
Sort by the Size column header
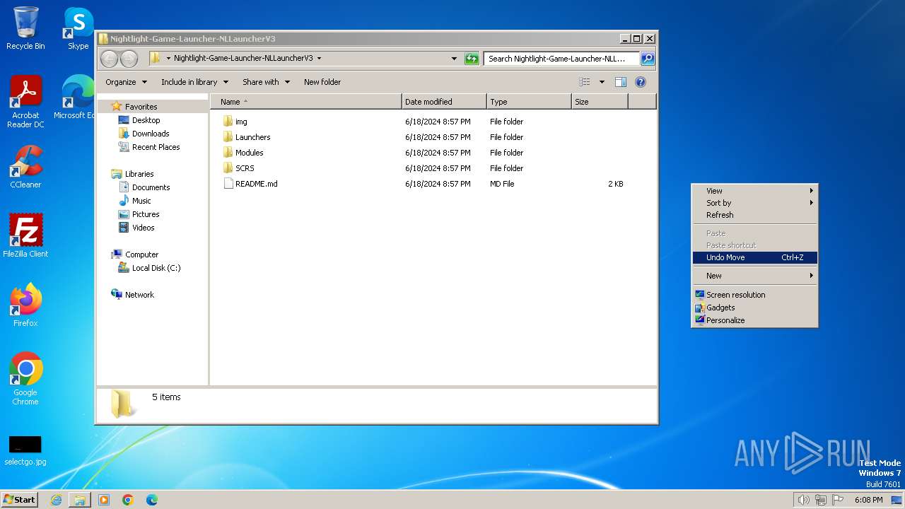click(x=600, y=102)
